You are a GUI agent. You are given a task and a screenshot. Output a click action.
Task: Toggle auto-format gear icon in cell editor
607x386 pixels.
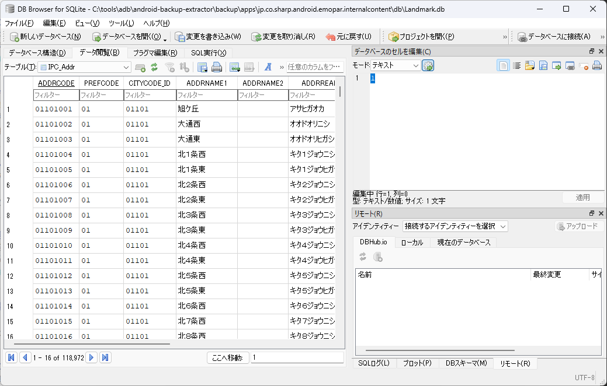click(428, 66)
